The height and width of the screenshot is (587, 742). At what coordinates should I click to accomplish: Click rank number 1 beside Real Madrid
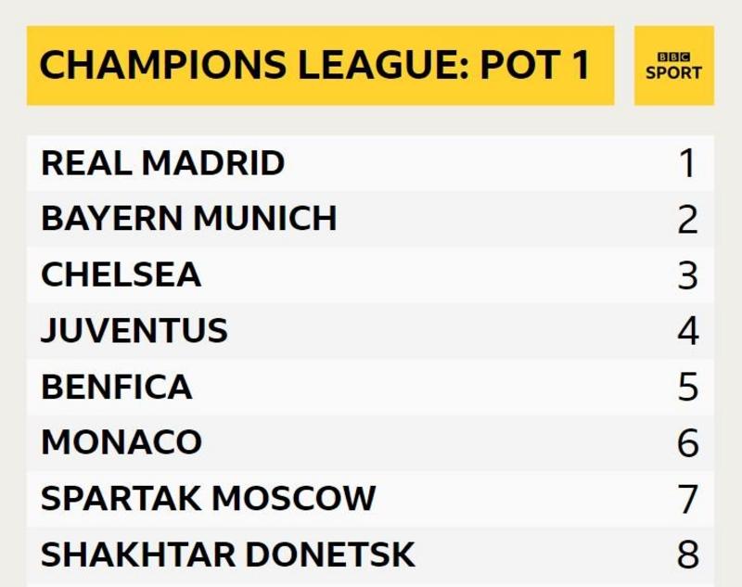tap(687, 164)
